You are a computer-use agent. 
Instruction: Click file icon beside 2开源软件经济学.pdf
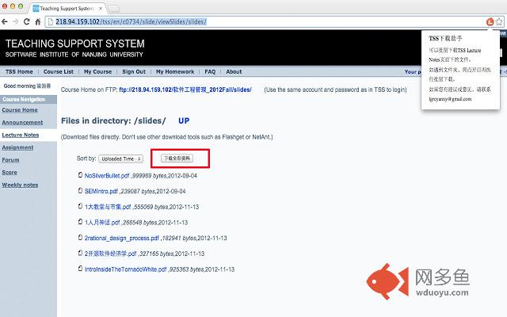(x=80, y=253)
